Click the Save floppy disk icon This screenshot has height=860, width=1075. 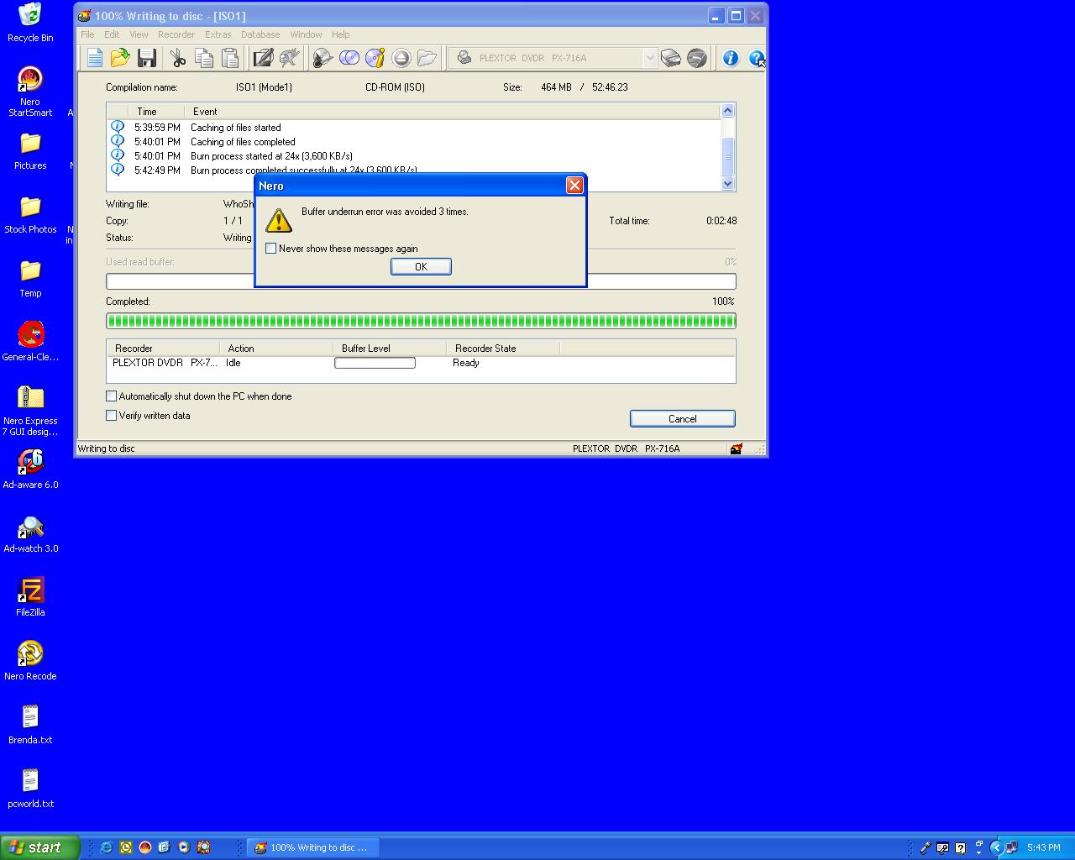point(147,58)
